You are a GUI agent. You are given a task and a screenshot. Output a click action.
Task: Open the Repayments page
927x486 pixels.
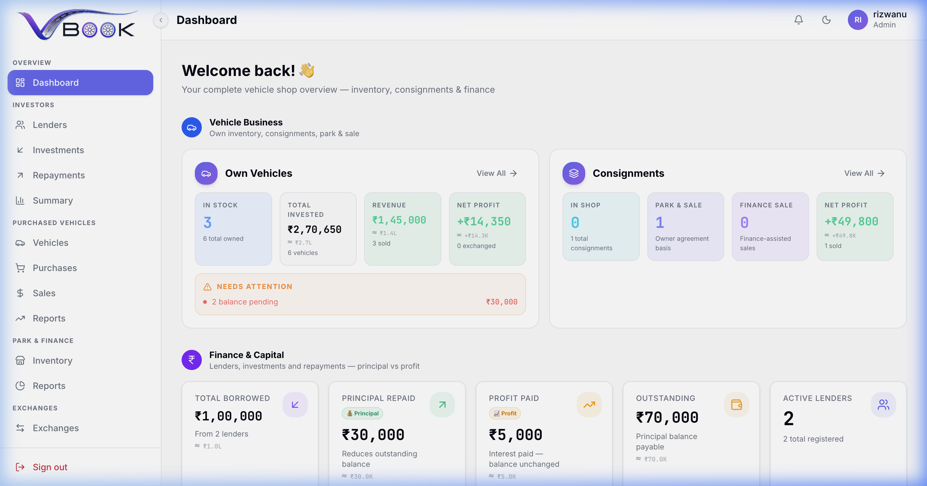pos(80,175)
